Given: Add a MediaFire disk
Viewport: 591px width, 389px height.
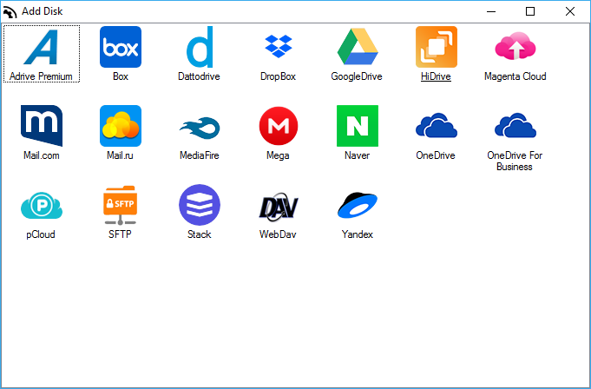Looking at the screenshot, I should click(x=200, y=126).
